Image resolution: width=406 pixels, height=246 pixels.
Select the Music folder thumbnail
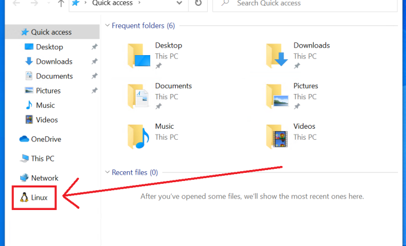coord(138,136)
